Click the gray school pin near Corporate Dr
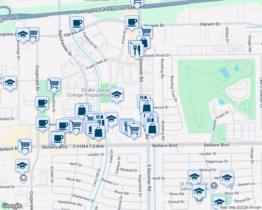Viewport: 262px width, 210px height. 23,178
